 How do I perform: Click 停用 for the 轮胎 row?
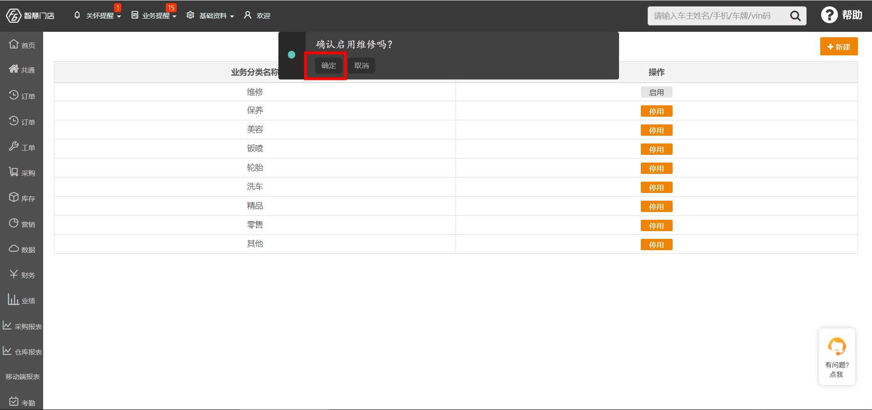(x=656, y=168)
